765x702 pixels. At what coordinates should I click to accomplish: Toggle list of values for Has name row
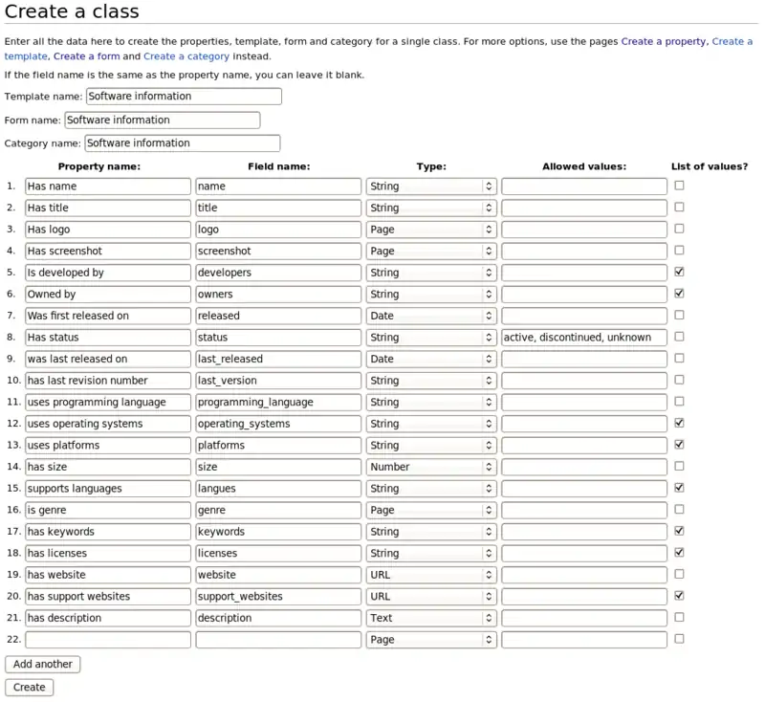(679, 186)
